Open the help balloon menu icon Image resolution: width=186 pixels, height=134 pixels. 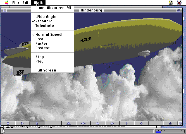pyautogui.click(x=171, y=3)
